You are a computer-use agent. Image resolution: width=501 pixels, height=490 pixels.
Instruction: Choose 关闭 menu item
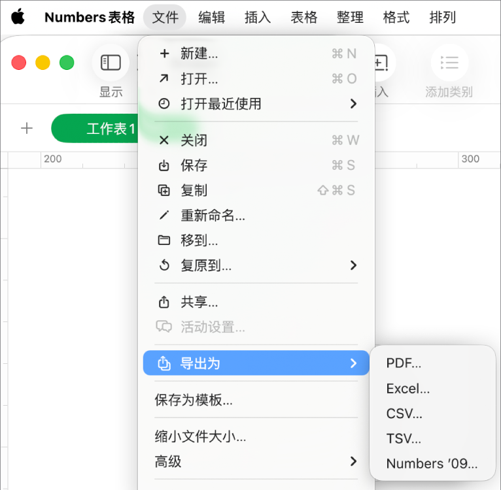coord(256,140)
